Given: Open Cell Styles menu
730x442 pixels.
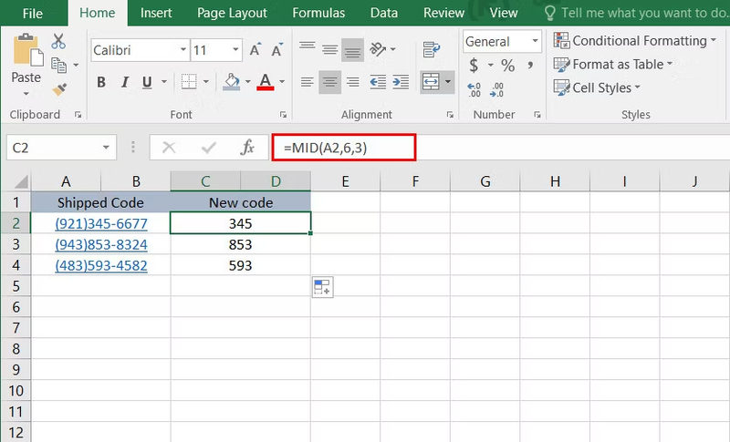Looking at the screenshot, I should pos(597,87).
